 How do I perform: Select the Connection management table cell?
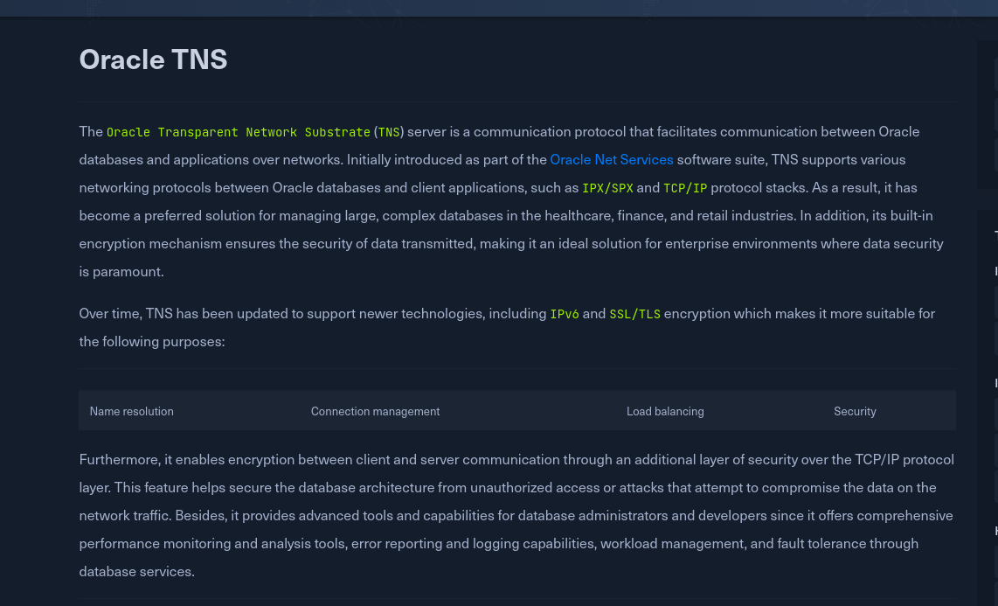tap(375, 411)
